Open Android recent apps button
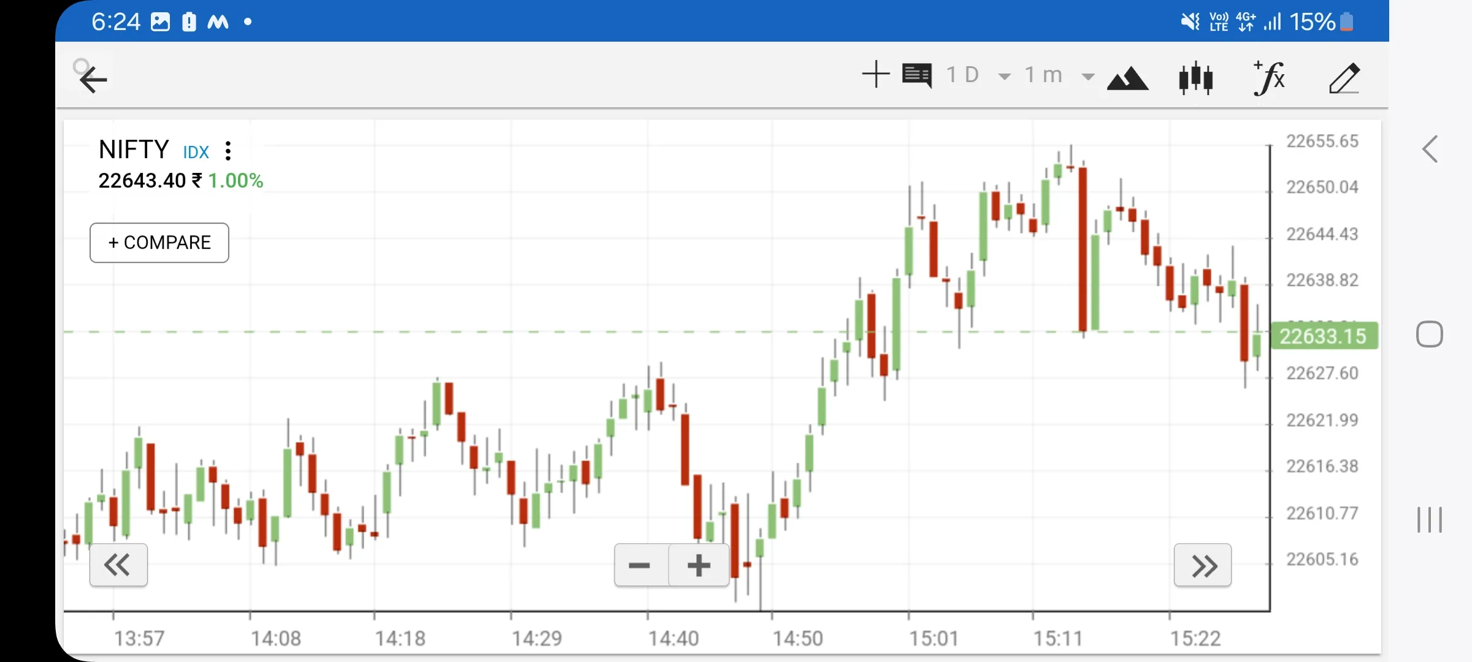 point(1430,520)
